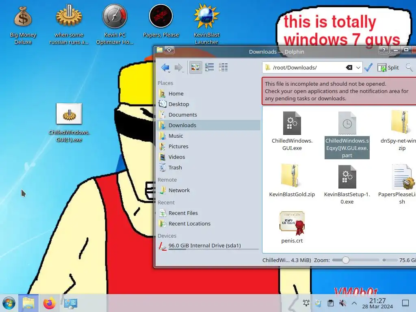Clear the location bar text

[349, 67]
